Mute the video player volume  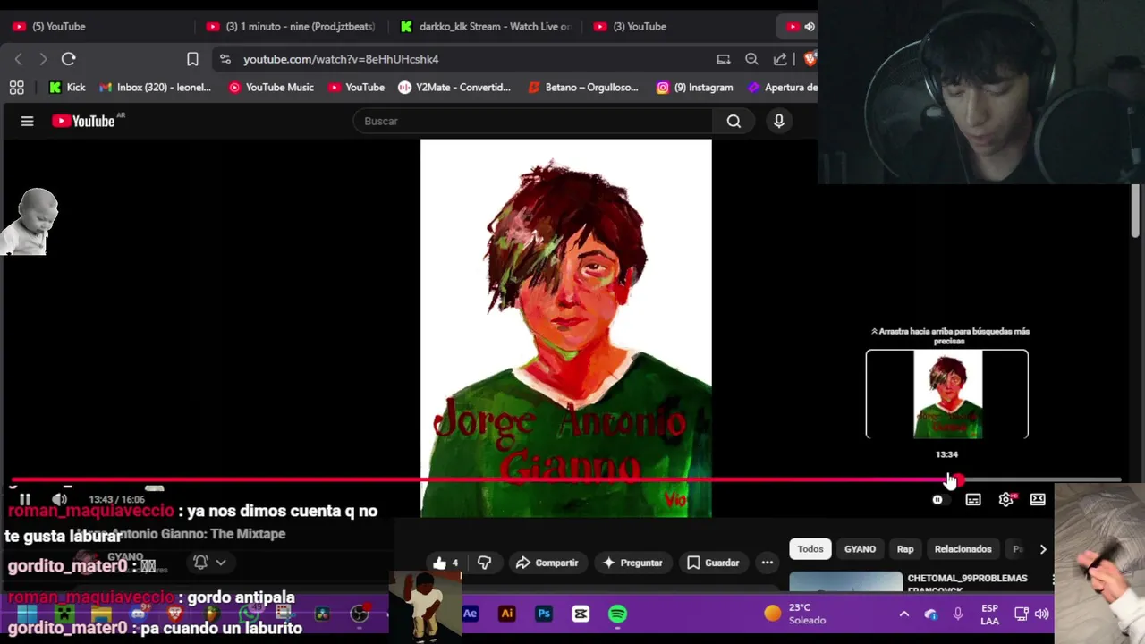point(59,499)
